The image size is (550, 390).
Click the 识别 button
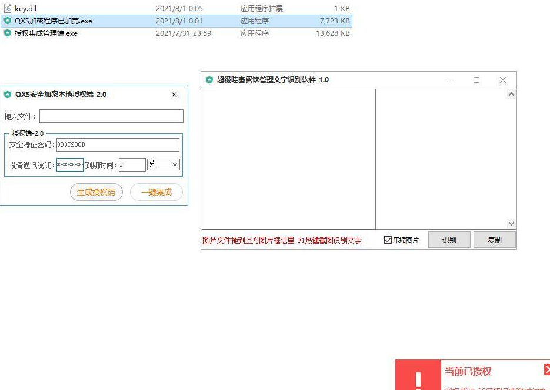click(x=449, y=240)
